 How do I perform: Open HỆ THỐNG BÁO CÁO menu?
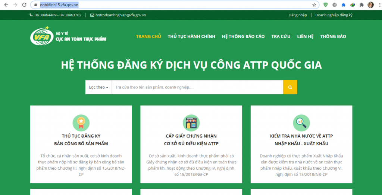pos(243,36)
